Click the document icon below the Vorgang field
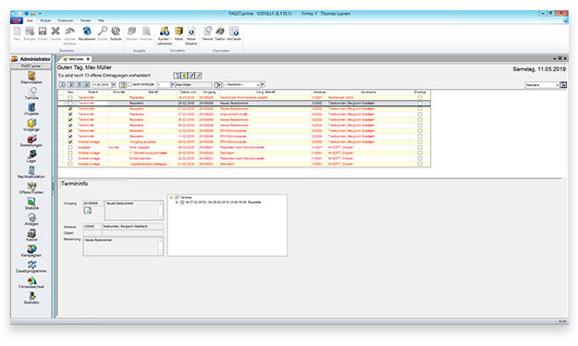578x346 pixels. pyautogui.click(x=88, y=210)
